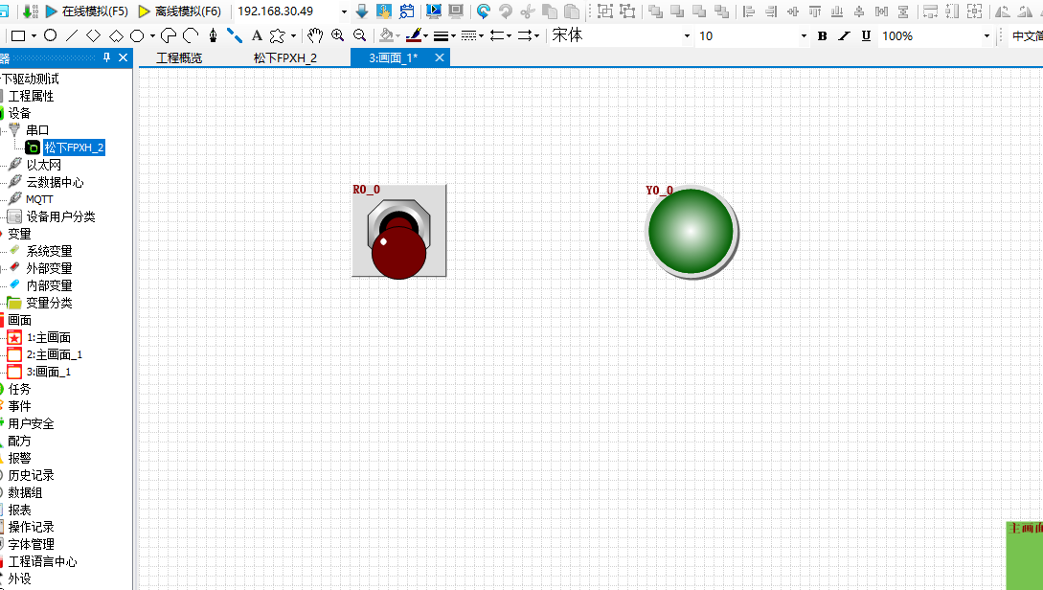
Task: Pick the line color pen swatch
Action: pyautogui.click(x=414, y=36)
